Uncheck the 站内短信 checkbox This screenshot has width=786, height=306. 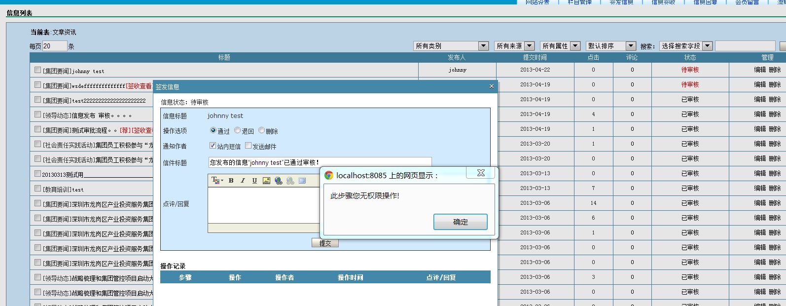213,146
